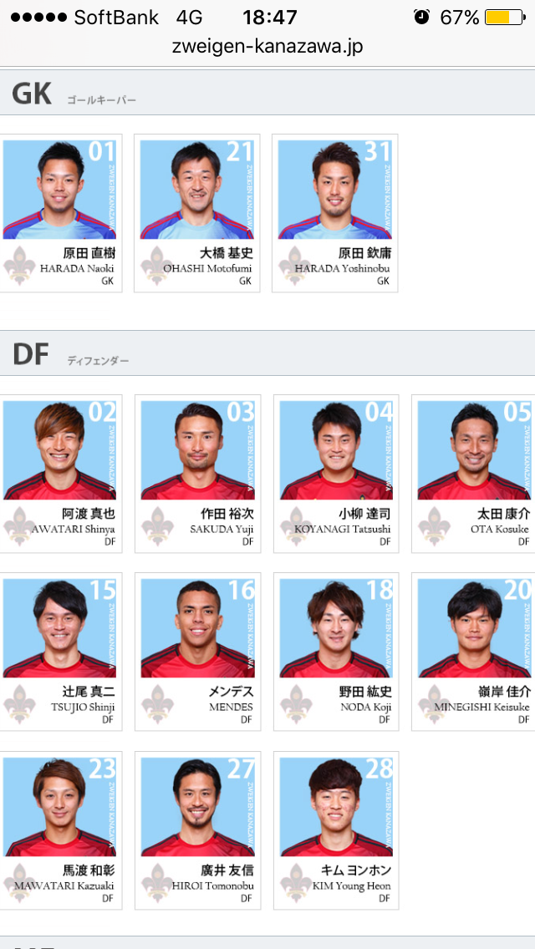Tap the battery icon in status bar
Viewport: 535px width, 949px height.
(505, 17)
